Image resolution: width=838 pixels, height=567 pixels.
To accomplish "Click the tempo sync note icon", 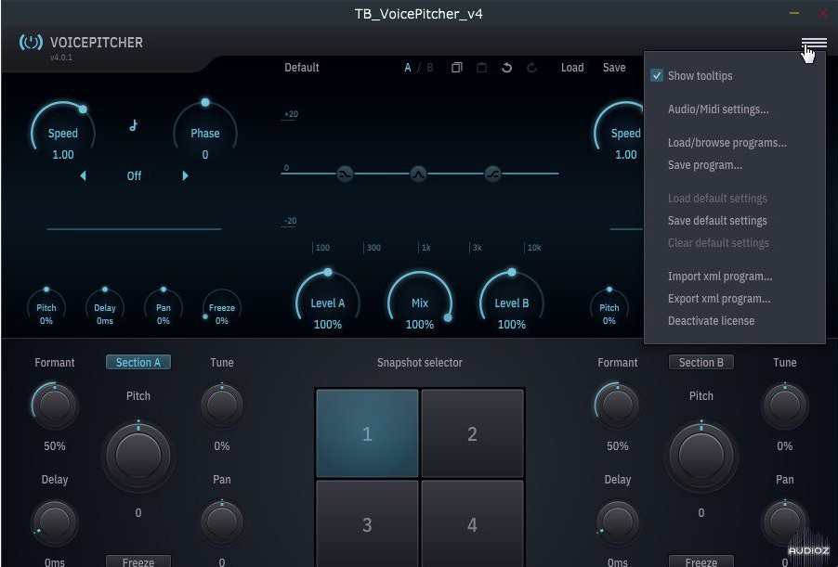I will (134, 126).
